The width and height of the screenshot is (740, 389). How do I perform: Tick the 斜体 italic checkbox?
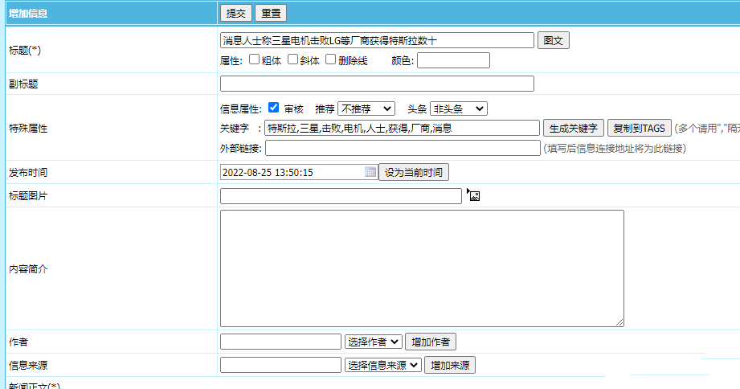pyautogui.click(x=293, y=60)
